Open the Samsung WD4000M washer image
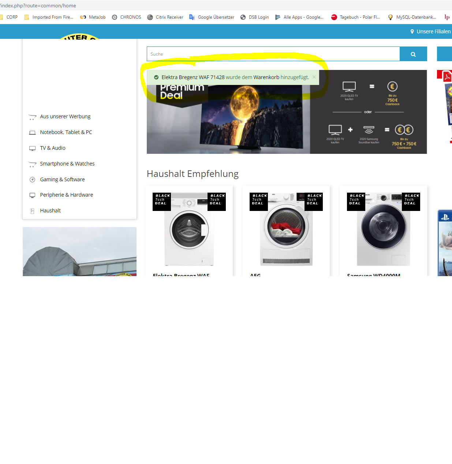The height and width of the screenshot is (464, 452). coord(384,229)
